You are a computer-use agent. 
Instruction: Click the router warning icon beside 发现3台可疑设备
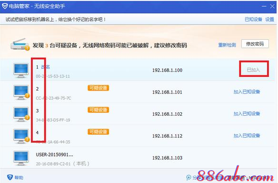coord(20,45)
